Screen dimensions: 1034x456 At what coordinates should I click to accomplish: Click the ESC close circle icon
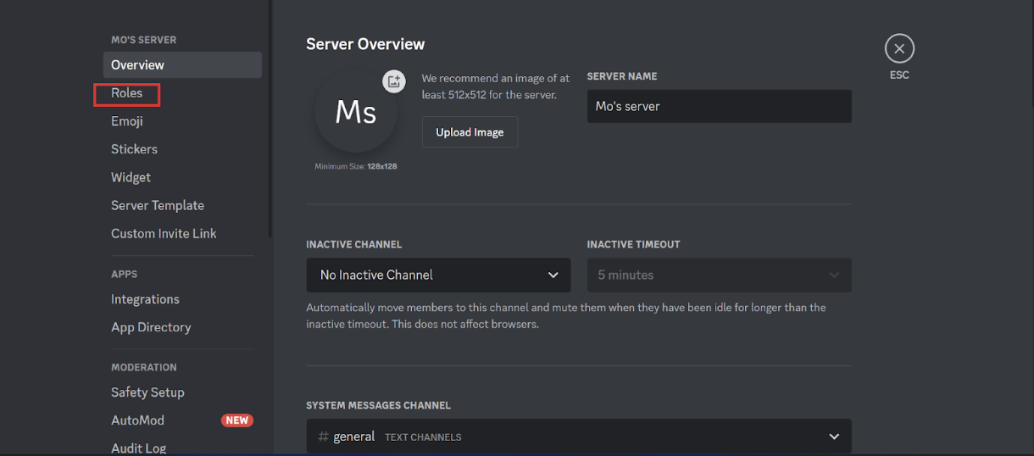point(899,49)
